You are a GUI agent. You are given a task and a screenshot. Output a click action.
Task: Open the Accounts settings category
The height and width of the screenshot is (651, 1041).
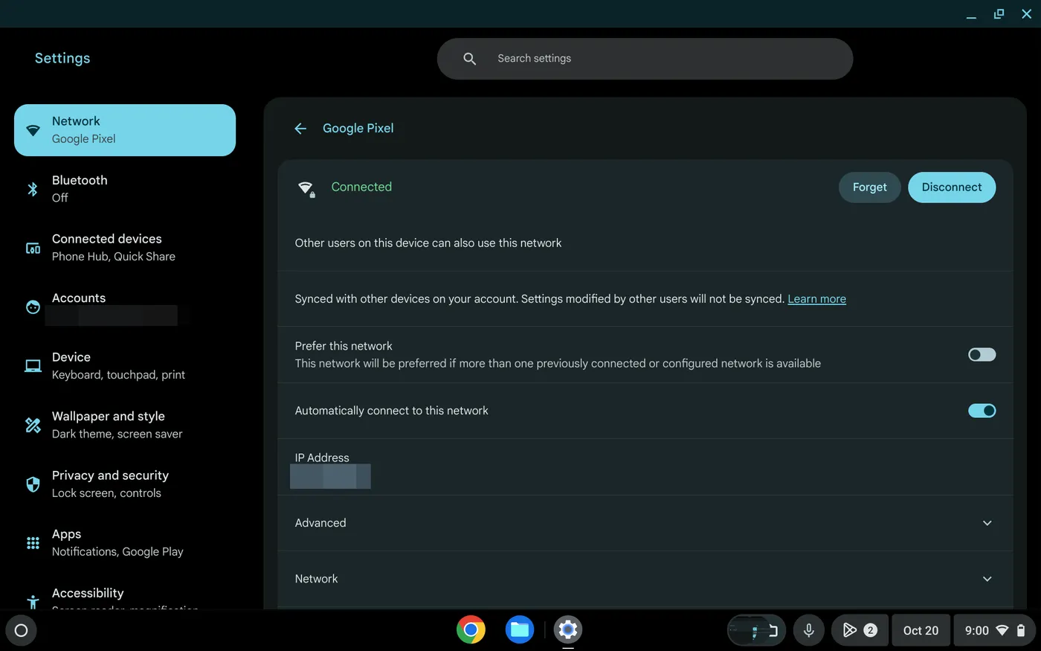click(x=125, y=307)
